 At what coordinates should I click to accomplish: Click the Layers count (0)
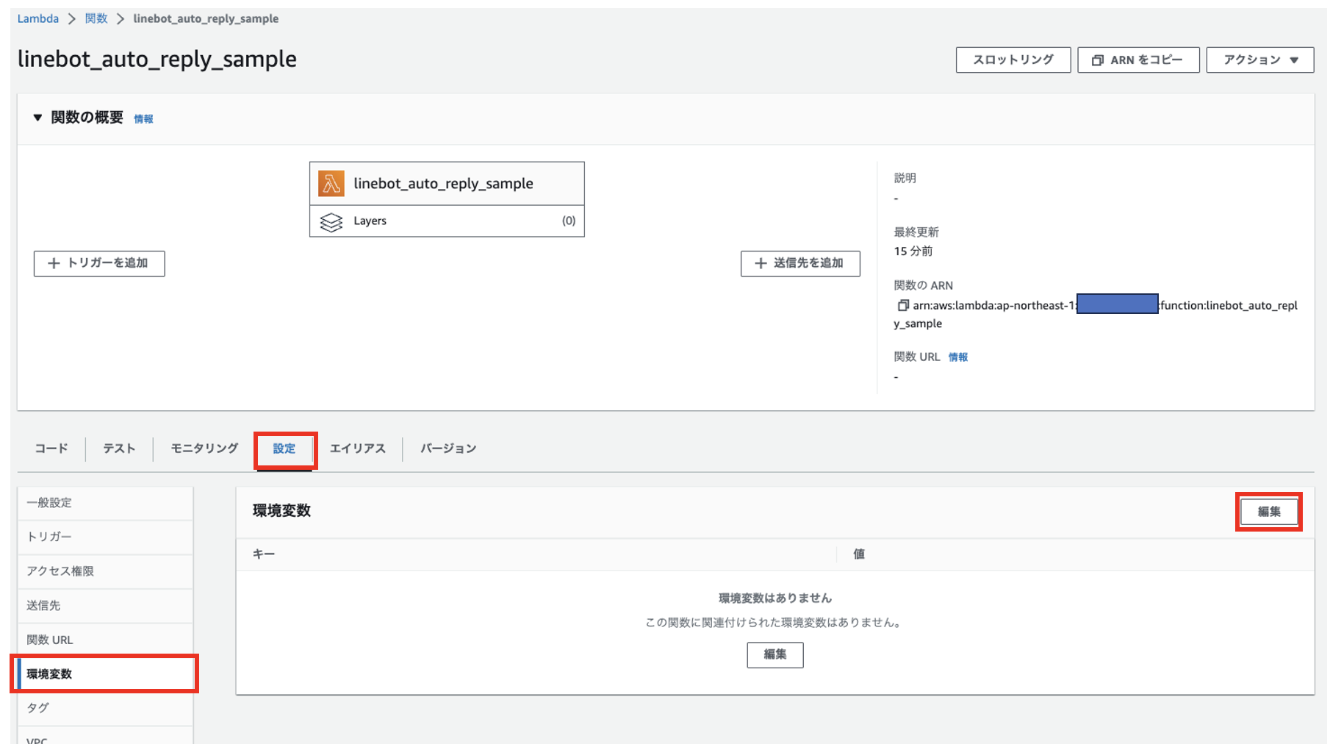click(x=569, y=221)
